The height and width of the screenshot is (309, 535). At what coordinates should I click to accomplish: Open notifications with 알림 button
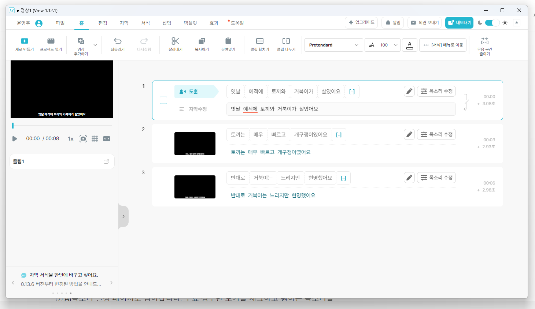click(392, 23)
